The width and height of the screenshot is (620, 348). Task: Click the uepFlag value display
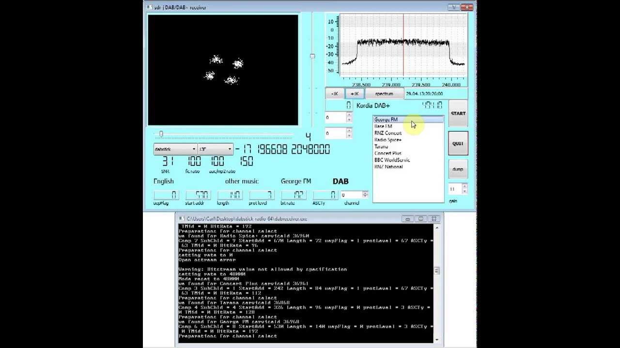(x=166, y=195)
